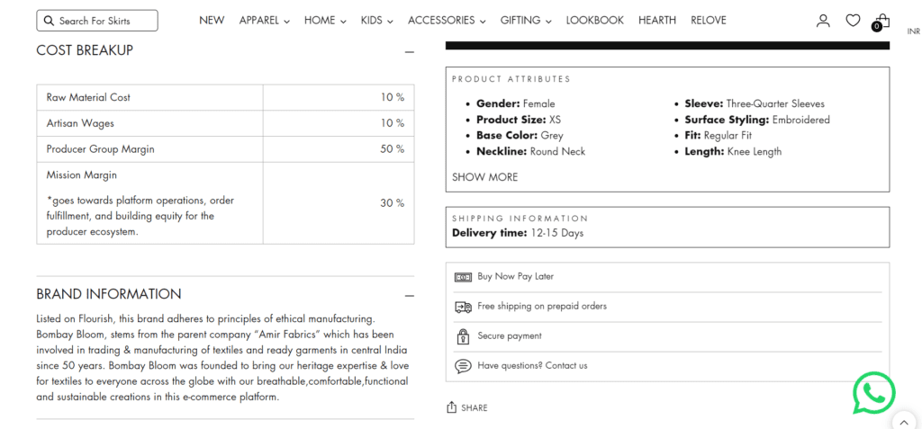The width and height of the screenshot is (922, 429).
Task: Click the search magnifier icon
Action: [49, 21]
